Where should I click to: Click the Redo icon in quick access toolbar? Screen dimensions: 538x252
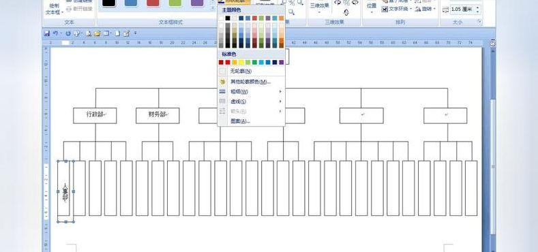click(x=68, y=33)
